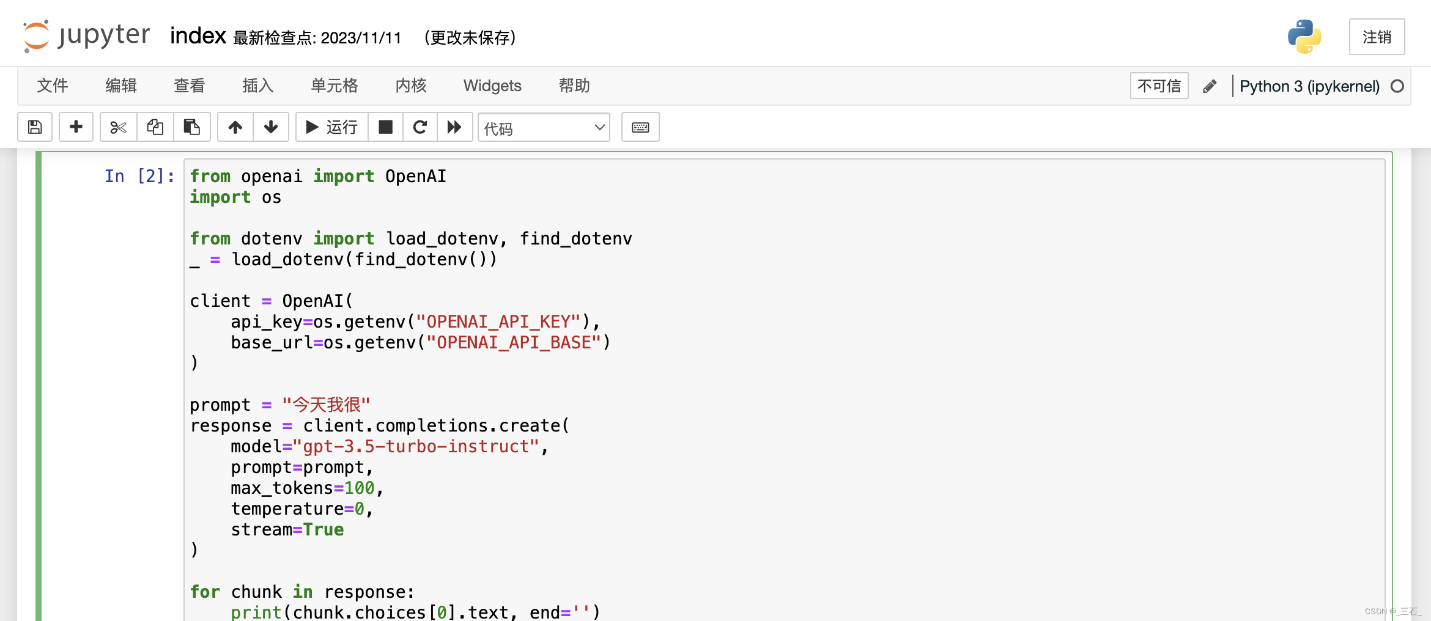Run the cell with the 运行 button
1431x621 pixels.
332,127
